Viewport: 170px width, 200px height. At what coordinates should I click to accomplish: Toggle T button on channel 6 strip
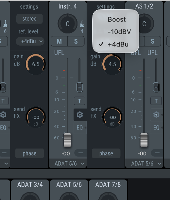click(3, 101)
